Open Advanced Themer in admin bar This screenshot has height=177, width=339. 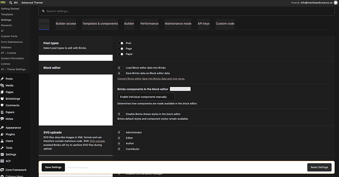(x=32, y=2)
